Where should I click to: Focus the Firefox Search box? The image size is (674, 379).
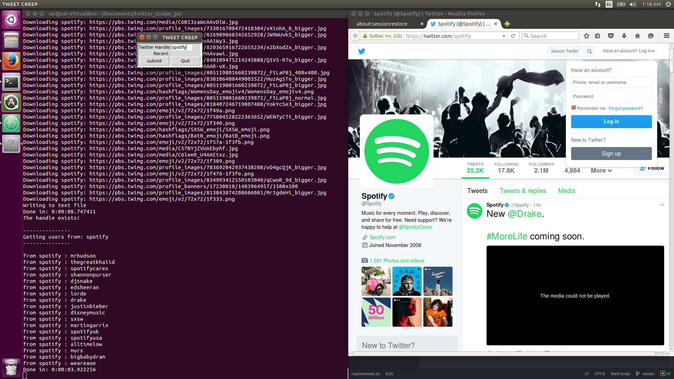coord(550,36)
